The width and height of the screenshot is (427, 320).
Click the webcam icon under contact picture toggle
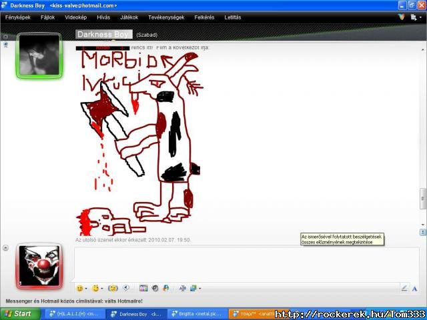click(5, 45)
